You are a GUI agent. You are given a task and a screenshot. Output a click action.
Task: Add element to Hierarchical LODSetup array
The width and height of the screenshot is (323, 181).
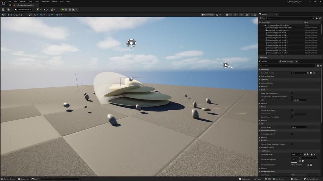click(308, 165)
